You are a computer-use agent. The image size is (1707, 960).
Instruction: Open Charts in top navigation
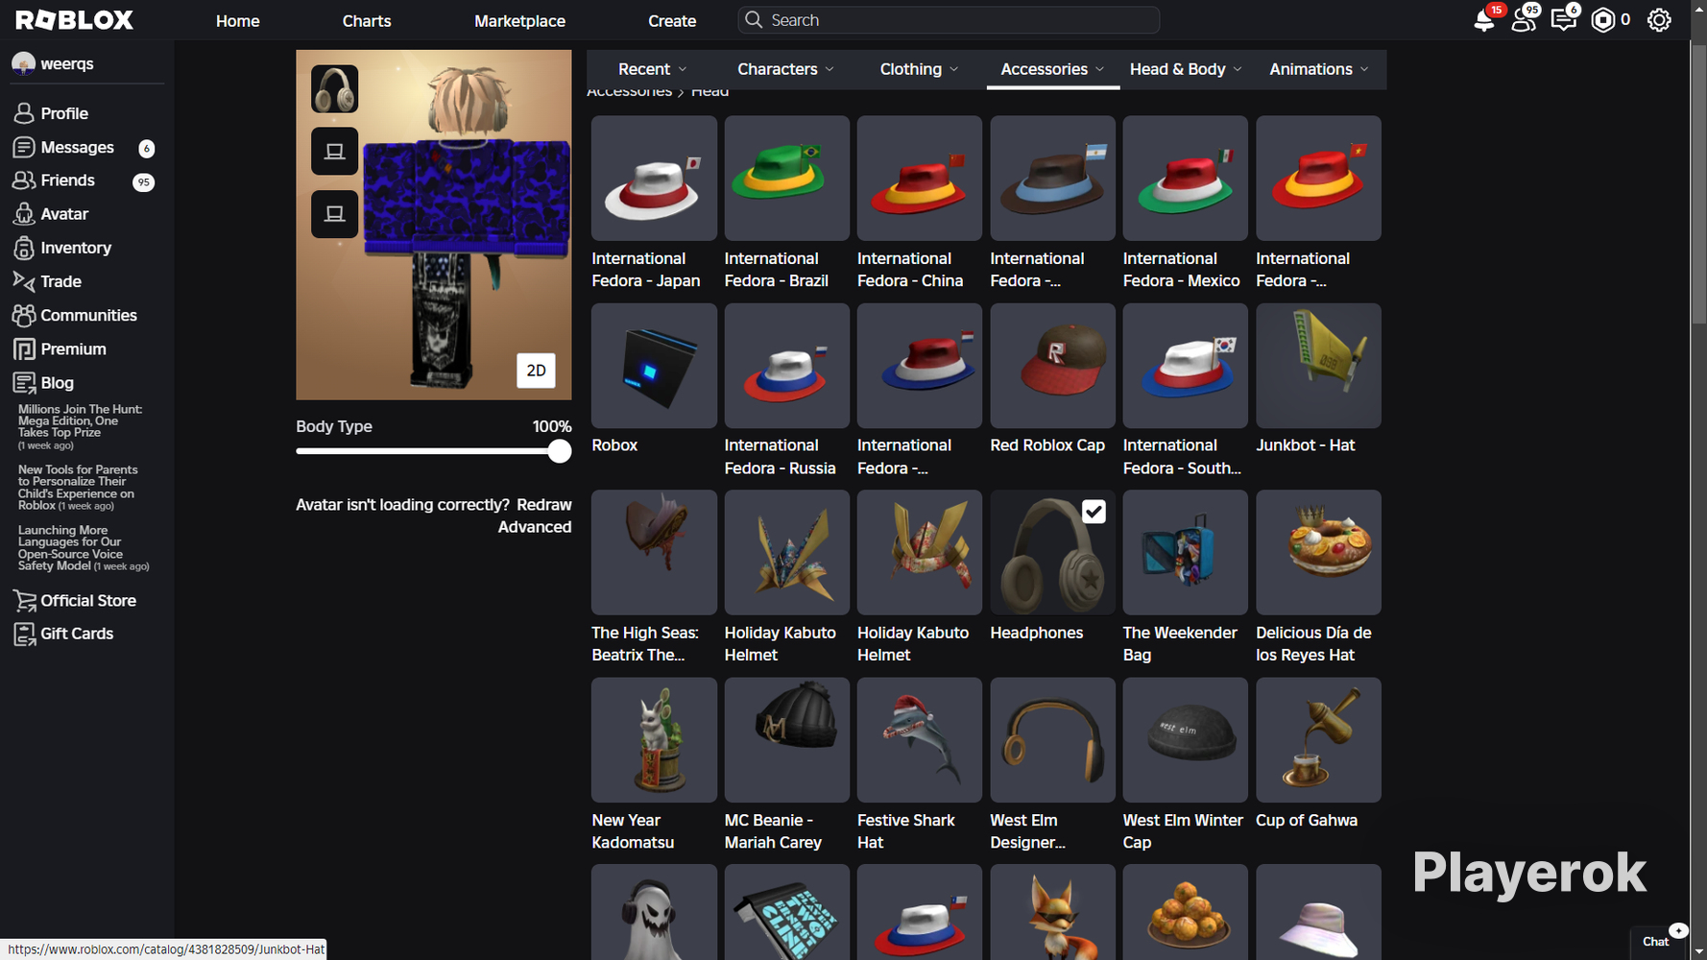pos(367,20)
